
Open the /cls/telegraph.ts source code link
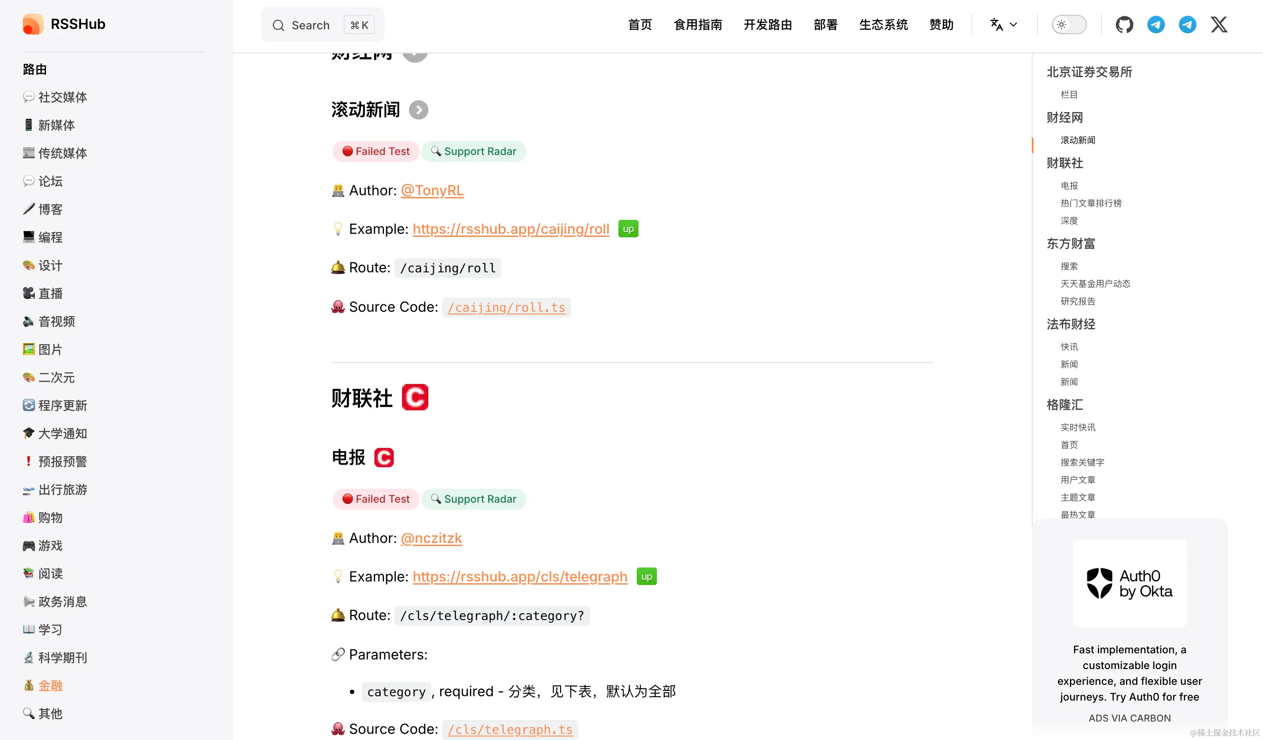tap(510, 729)
